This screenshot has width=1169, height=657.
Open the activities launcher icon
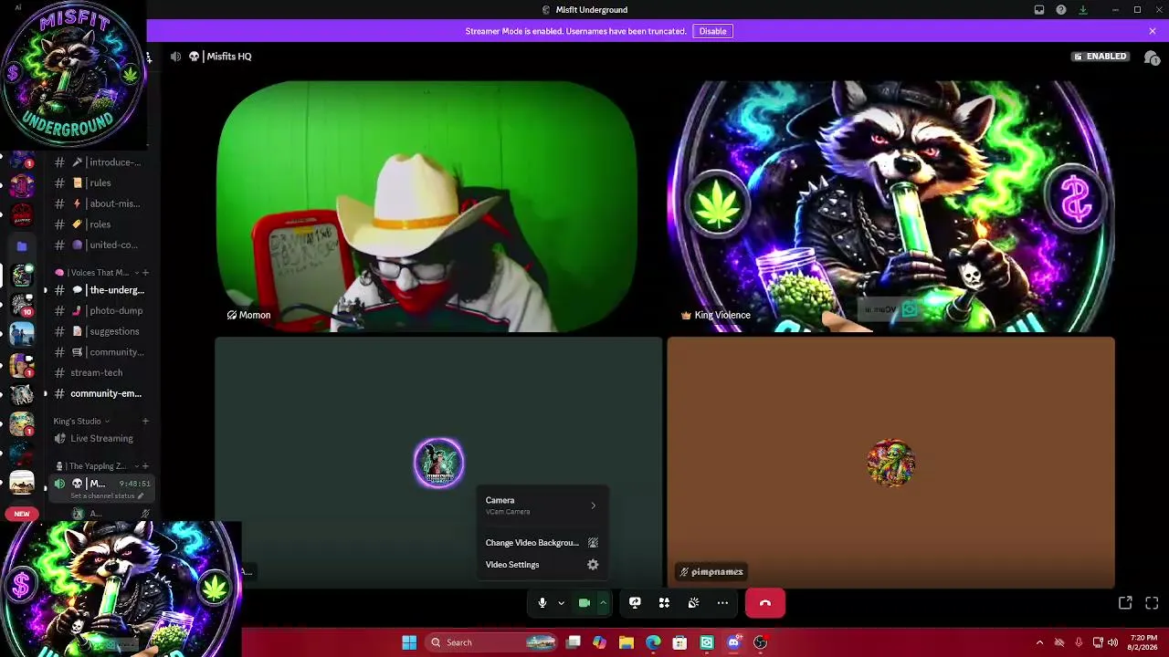tap(664, 603)
